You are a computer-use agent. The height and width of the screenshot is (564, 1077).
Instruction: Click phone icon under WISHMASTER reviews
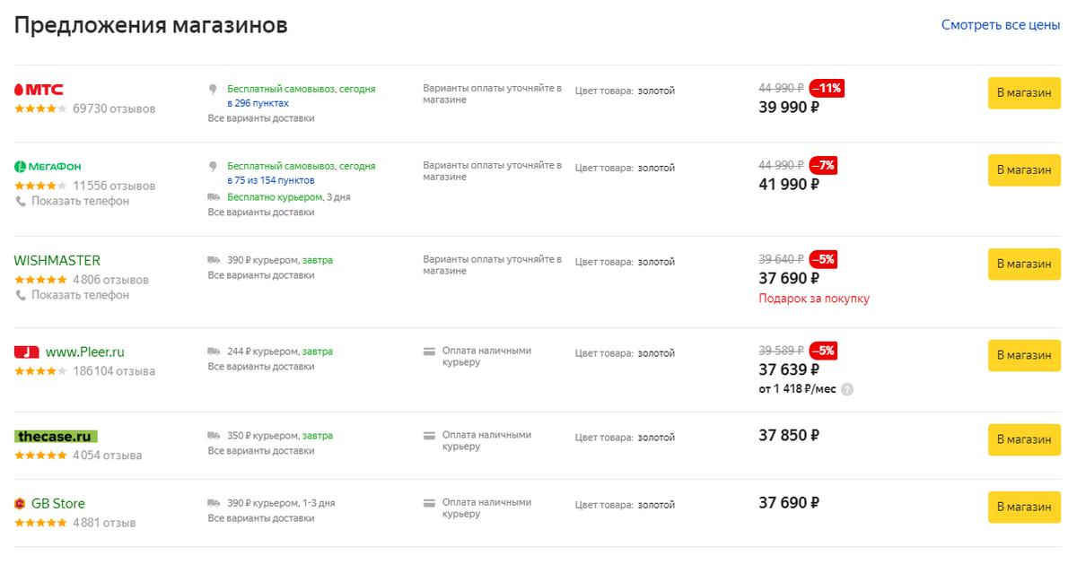[21, 294]
